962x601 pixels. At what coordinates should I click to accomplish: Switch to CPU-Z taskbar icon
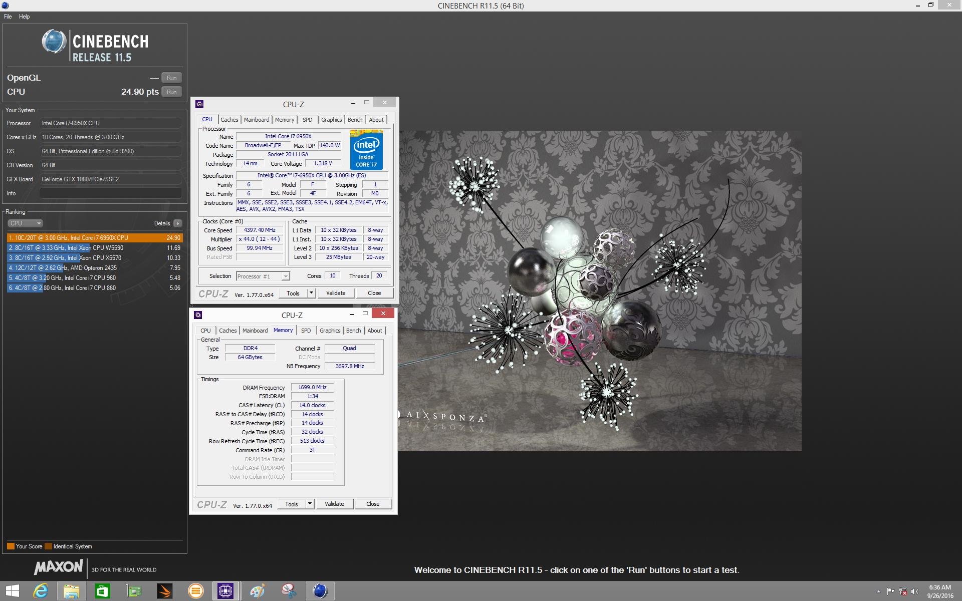point(226,591)
